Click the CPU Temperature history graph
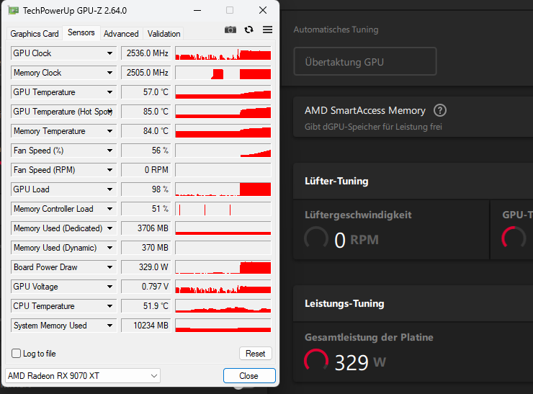 pyautogui.click(x=223, y=306)
